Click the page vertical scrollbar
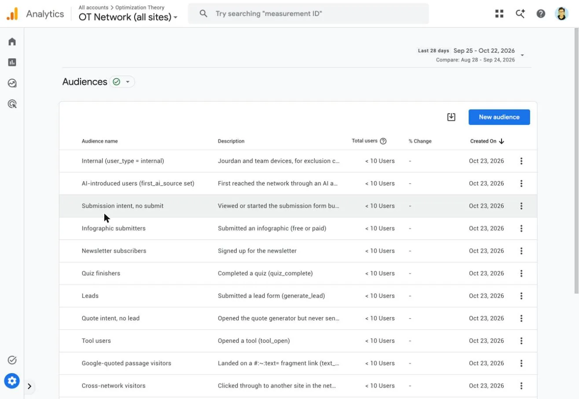 [x=576, y=160]
